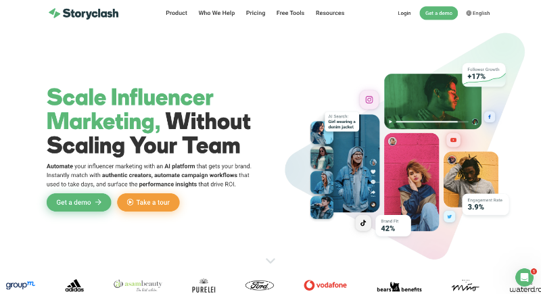Click the Vodafone logo in brand strip
The height and width of the screenshot is (294, 541).
click(x=325, y=285)
